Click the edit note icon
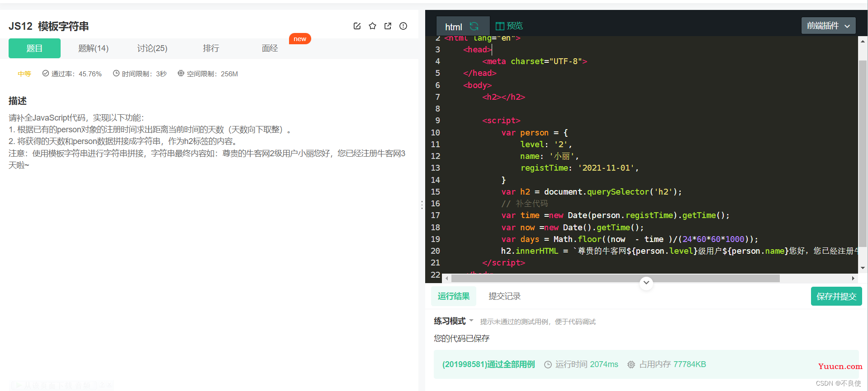868x391 pixels. [357, 26]
